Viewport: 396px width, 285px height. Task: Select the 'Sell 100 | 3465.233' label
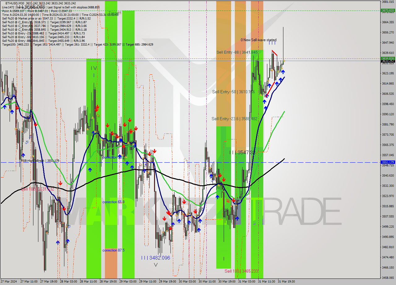pyautogui.click(x=241, y=271)
